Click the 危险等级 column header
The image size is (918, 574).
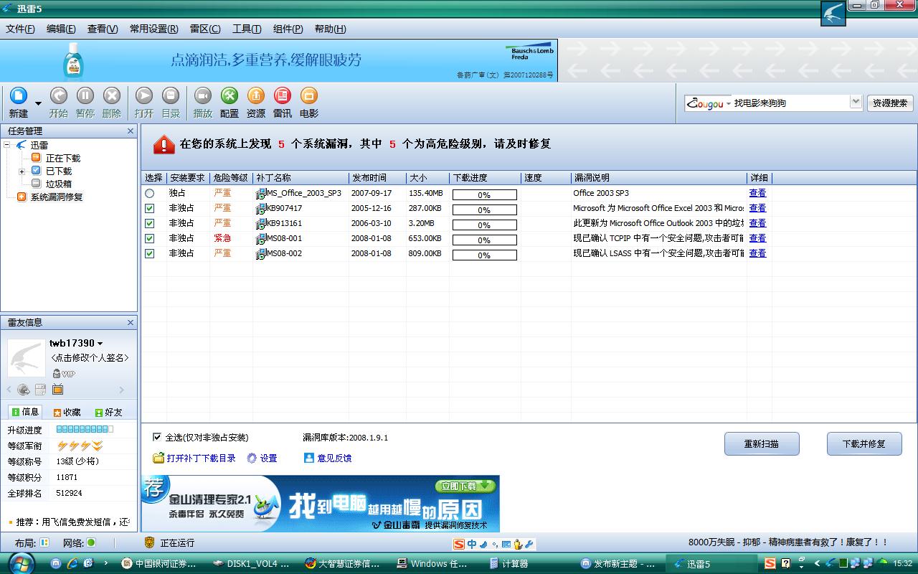pyautogui.click(x=231, y=178)
